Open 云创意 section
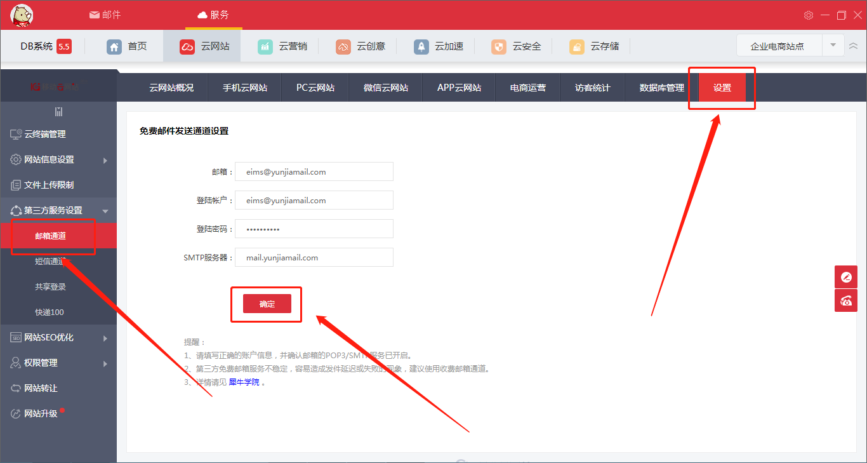Screen dimensions: 867x463 pyautogui.click(x=361, y=46)
